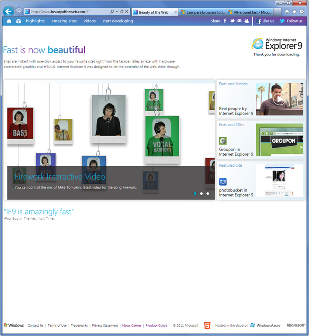Screen dimensions: 309x336
Task: Click the Featured Site heading
Action: click(x=230, y=165)
